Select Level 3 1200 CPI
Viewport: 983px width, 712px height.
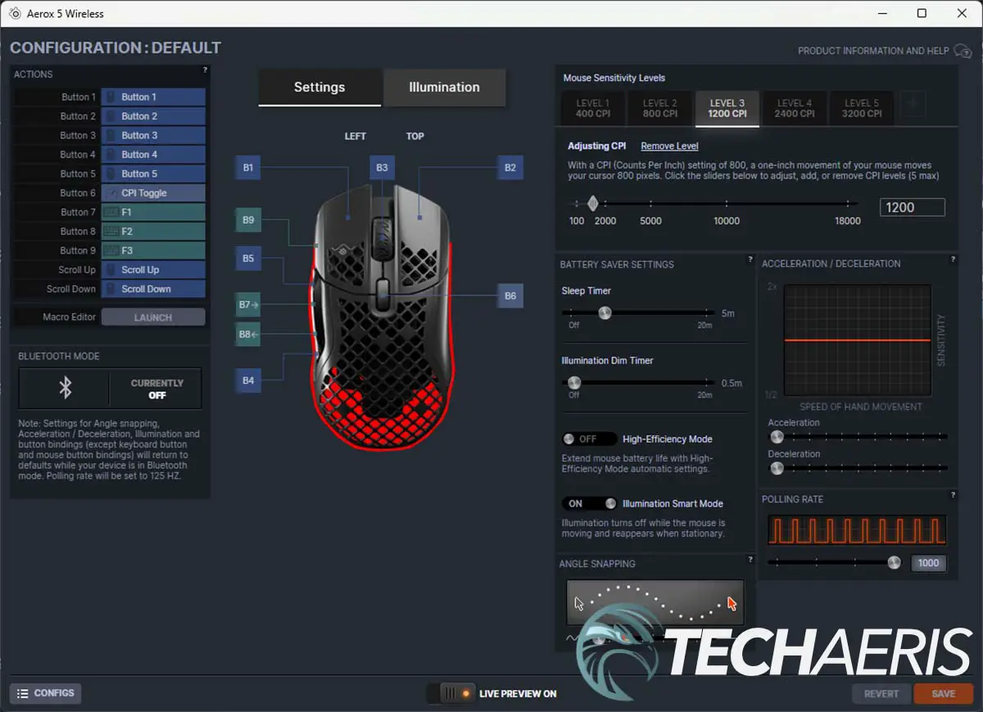(727, 108)
